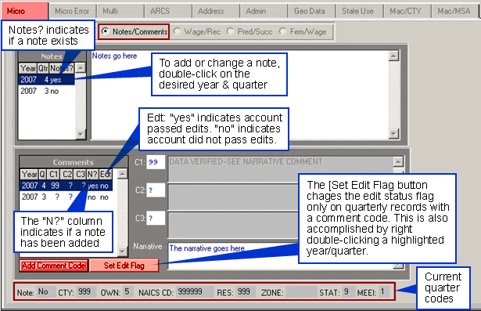
Task: Click the Set Edit Flag button
Action: (x=124, y=266)
